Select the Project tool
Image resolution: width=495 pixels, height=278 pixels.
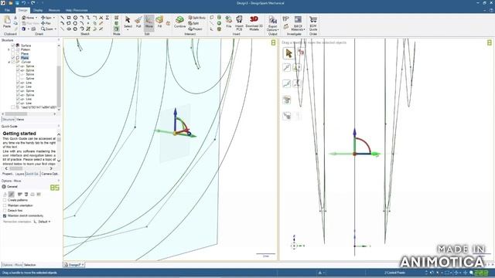click(x=195, y=29)
